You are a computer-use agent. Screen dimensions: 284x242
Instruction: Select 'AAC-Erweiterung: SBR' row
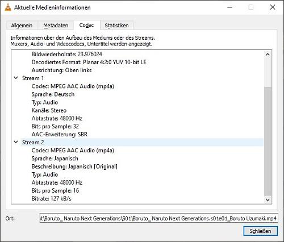pos(60,134)
